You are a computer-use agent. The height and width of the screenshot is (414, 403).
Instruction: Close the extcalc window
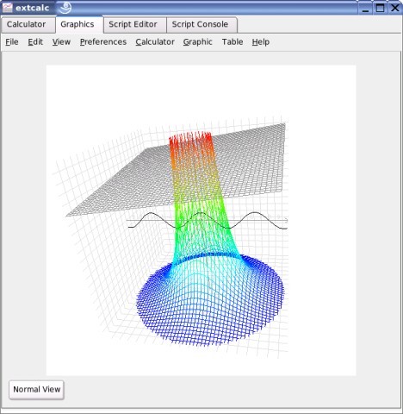pos(395,8)
